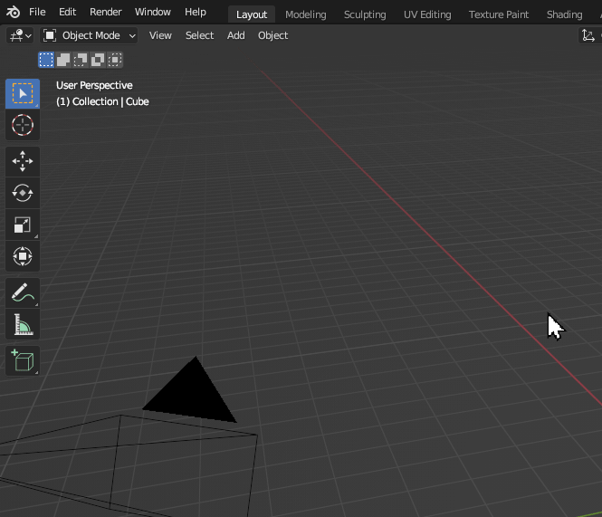Open the File menu
Screen dimensions: 602x517
[x=37, y=12]
